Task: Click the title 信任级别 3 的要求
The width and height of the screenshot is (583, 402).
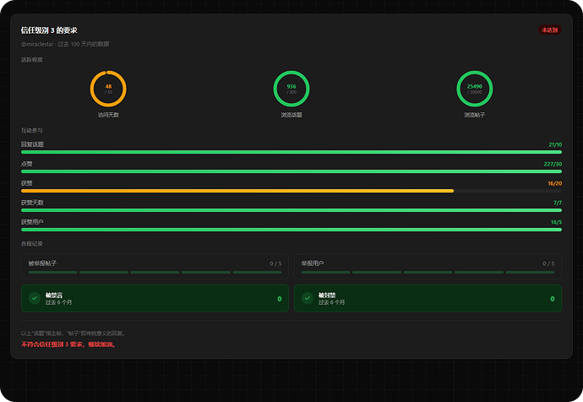Action: [x=49, y=30]
